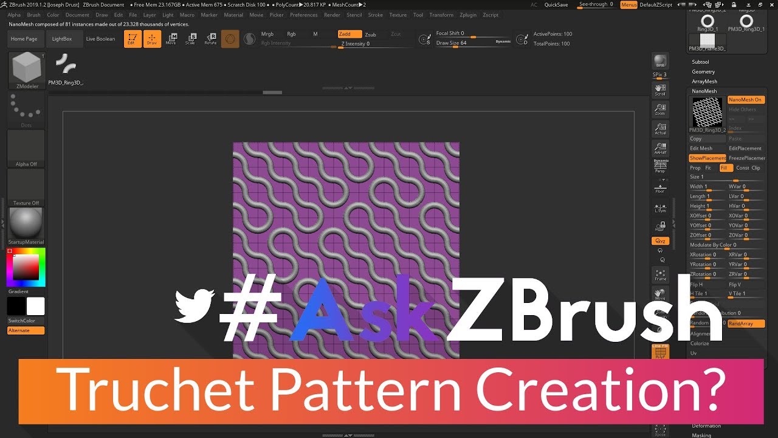
Task: Click the Frame icon
Action: pos(660,274)
